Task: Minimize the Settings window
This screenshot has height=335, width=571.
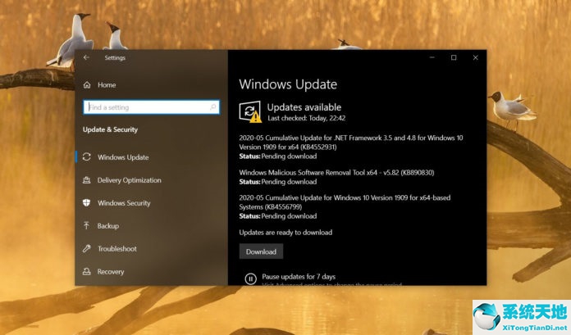Action: 432,57
